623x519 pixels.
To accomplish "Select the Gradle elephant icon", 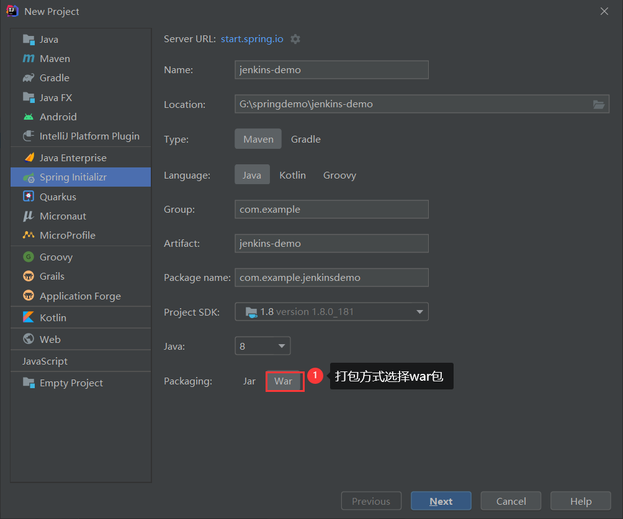I will coord(29,78).
